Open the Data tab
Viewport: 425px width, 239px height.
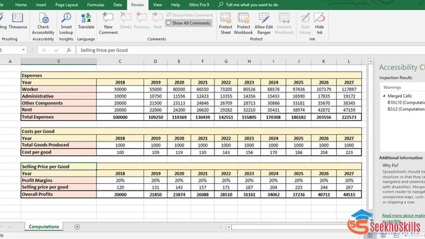pos(118,5)
